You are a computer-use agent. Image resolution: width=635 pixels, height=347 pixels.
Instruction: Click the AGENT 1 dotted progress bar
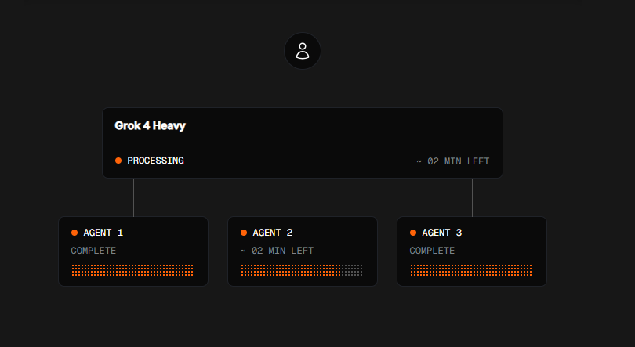(x=132, y=270)
